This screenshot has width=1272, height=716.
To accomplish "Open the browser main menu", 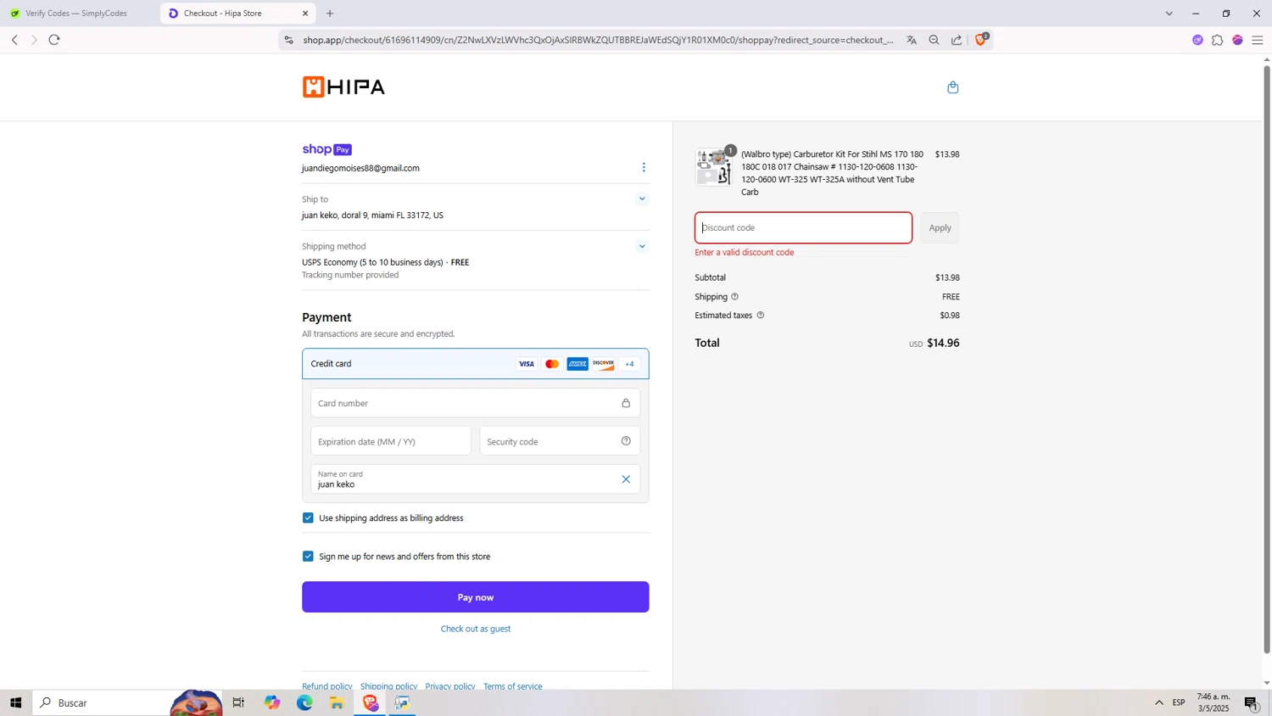I will click(x=1257, y=40).
